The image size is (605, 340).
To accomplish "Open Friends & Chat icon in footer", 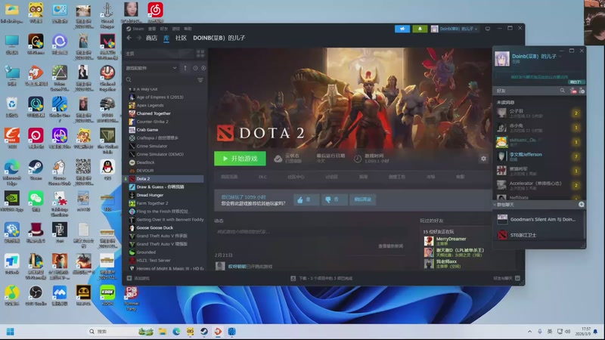I will [x=518, y=278].
